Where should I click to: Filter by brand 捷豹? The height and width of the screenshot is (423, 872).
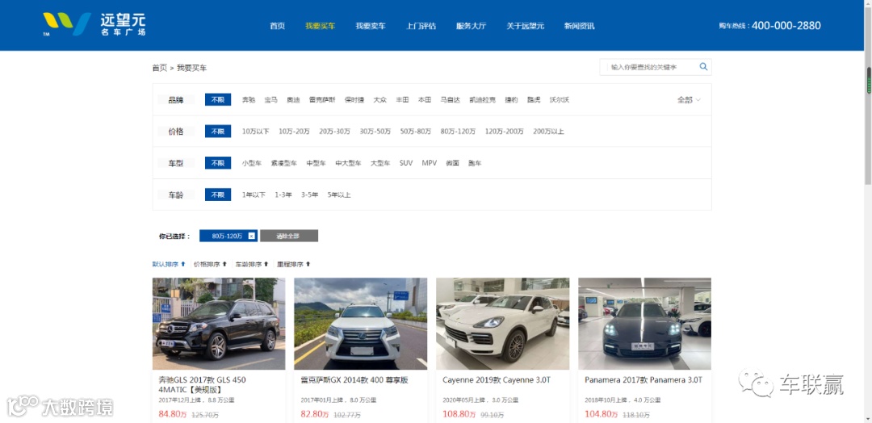[x=511, y=100]
